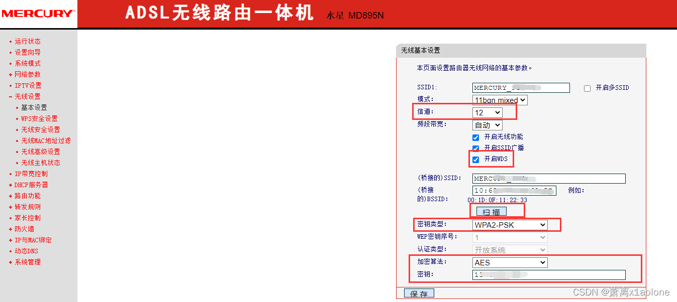Open the 模式 dropdown showing 11bgn mixed
Screen dimensions: 677x302
point(500,100)
